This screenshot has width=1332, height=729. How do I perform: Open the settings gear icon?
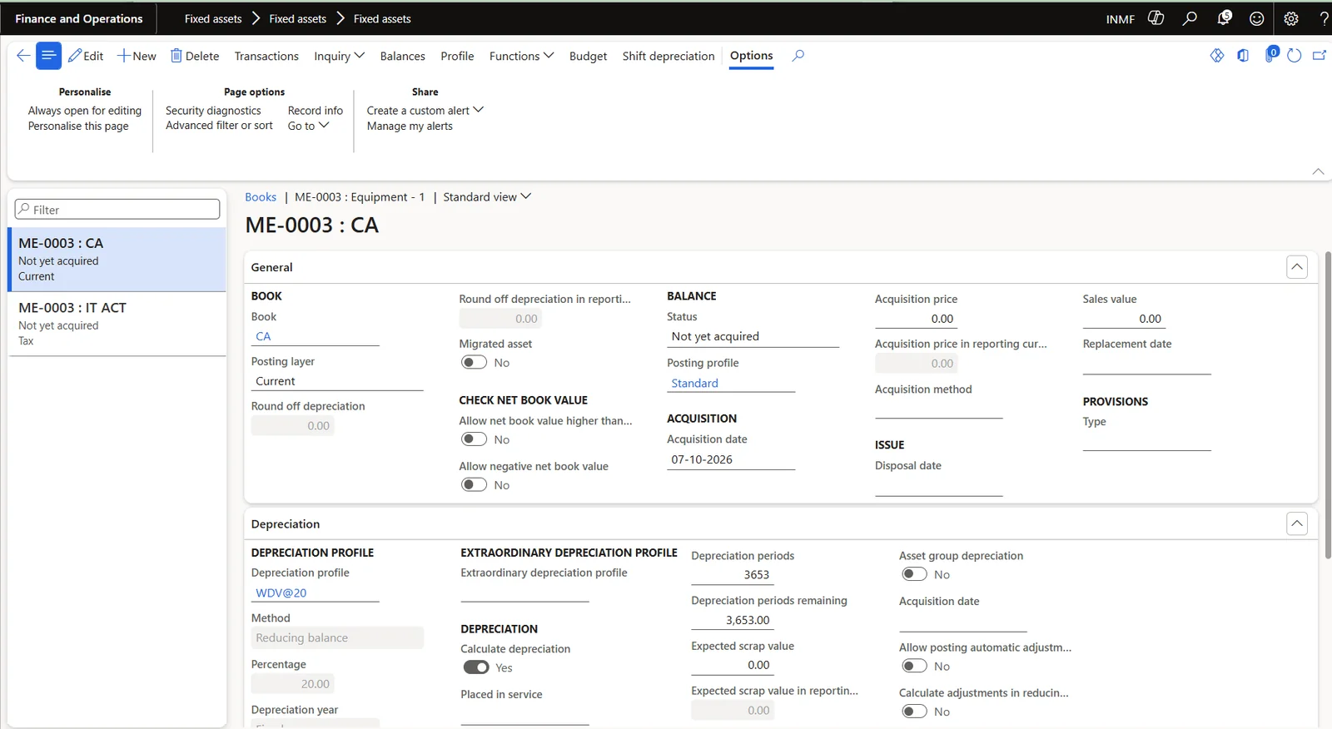pos(1291,18)
